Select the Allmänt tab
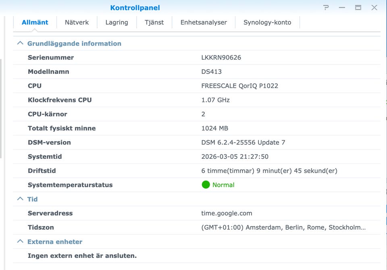Image resolution: width=387 pixels, height=270 pixels. point(35,23)
